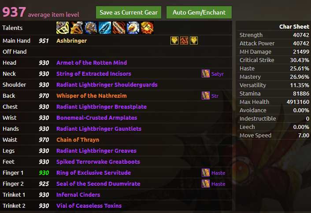
Task: Click the Auto Gem/Enchant button
Action: 199,12
